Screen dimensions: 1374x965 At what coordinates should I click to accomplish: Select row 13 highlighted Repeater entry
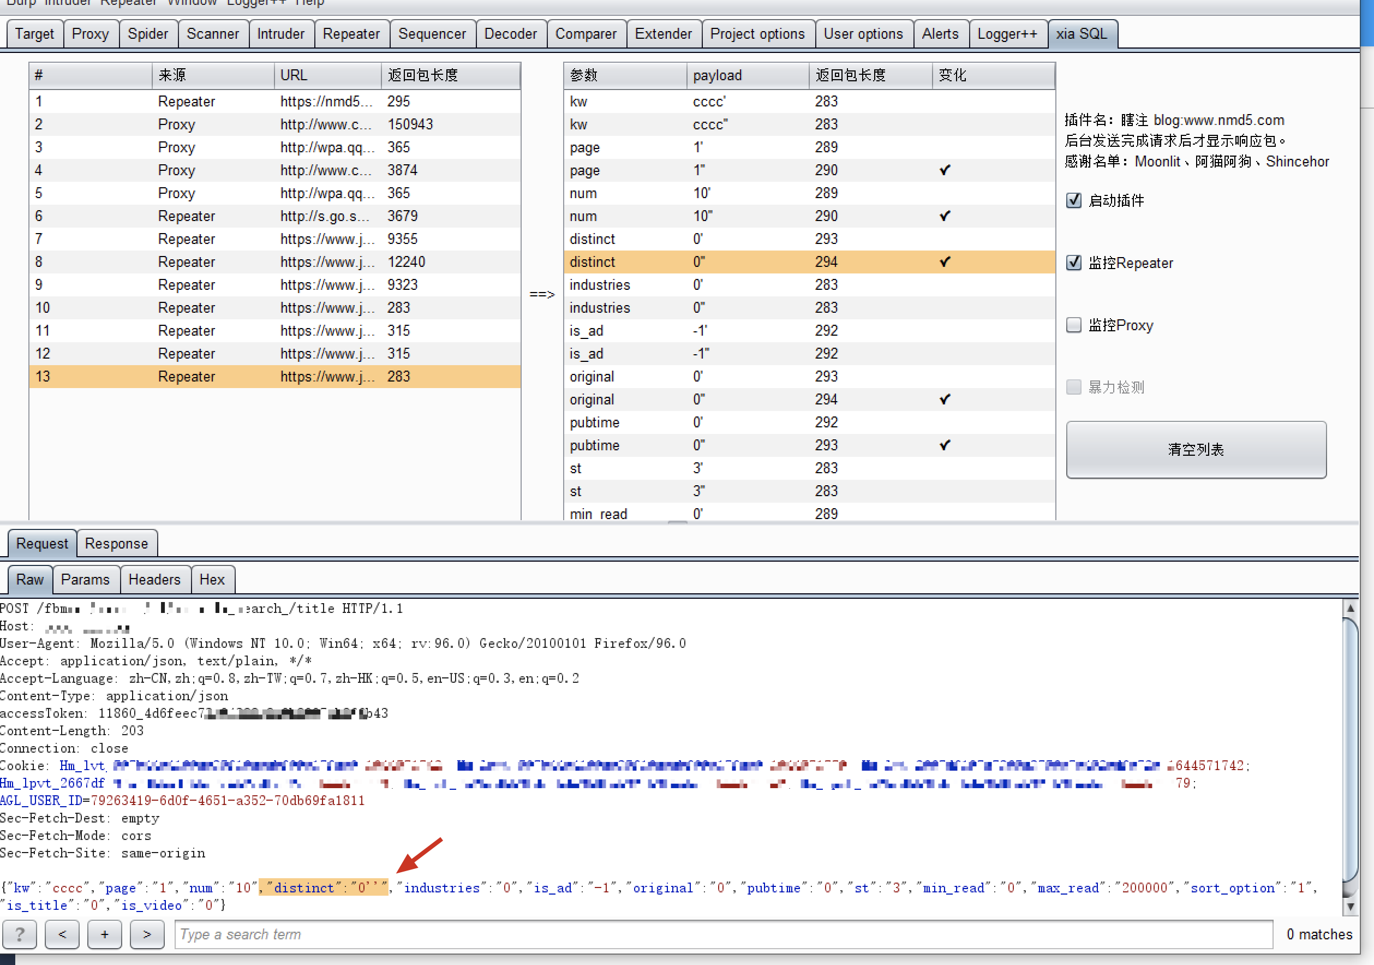click(x=274, y=377)
